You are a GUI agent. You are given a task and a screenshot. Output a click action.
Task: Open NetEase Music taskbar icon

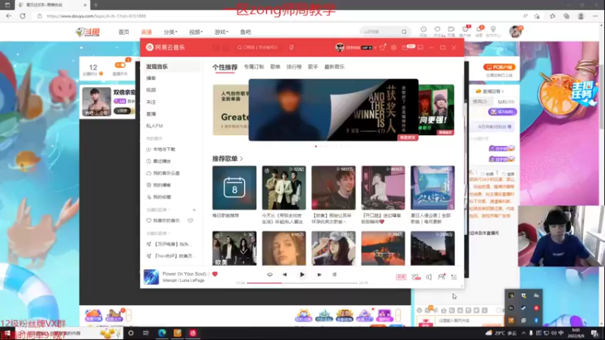tap(193, 333)
